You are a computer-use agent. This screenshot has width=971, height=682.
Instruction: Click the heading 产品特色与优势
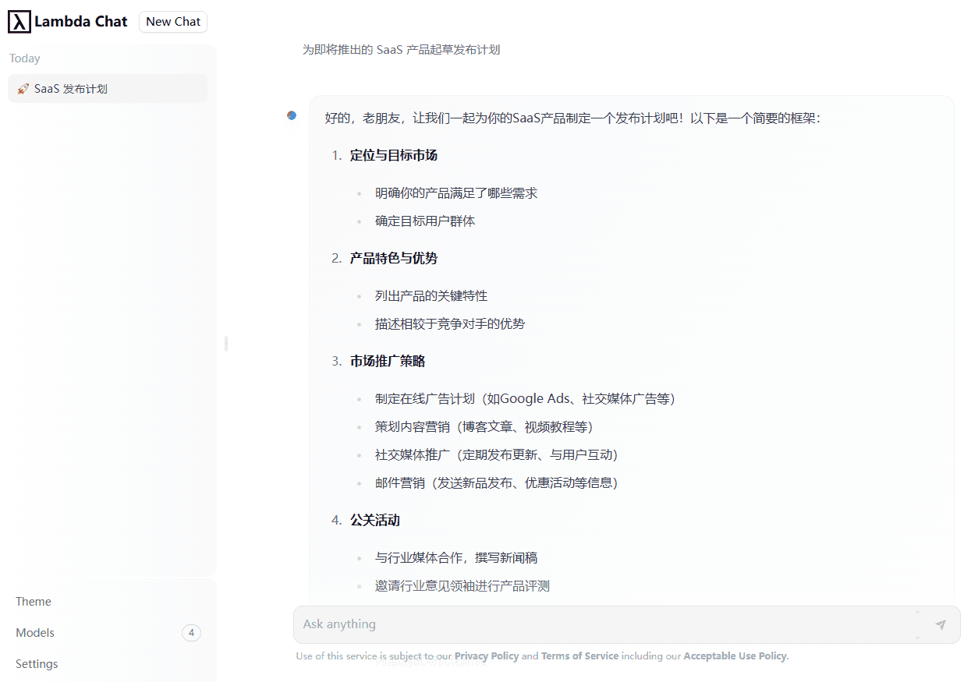pos(394,258)
